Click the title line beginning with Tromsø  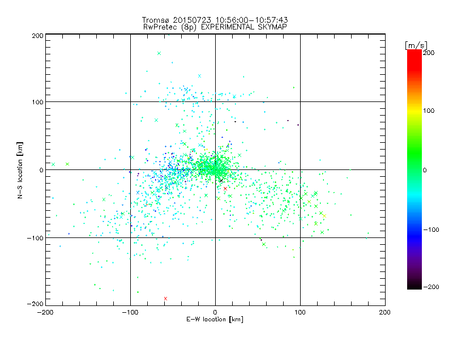[215, 20]
